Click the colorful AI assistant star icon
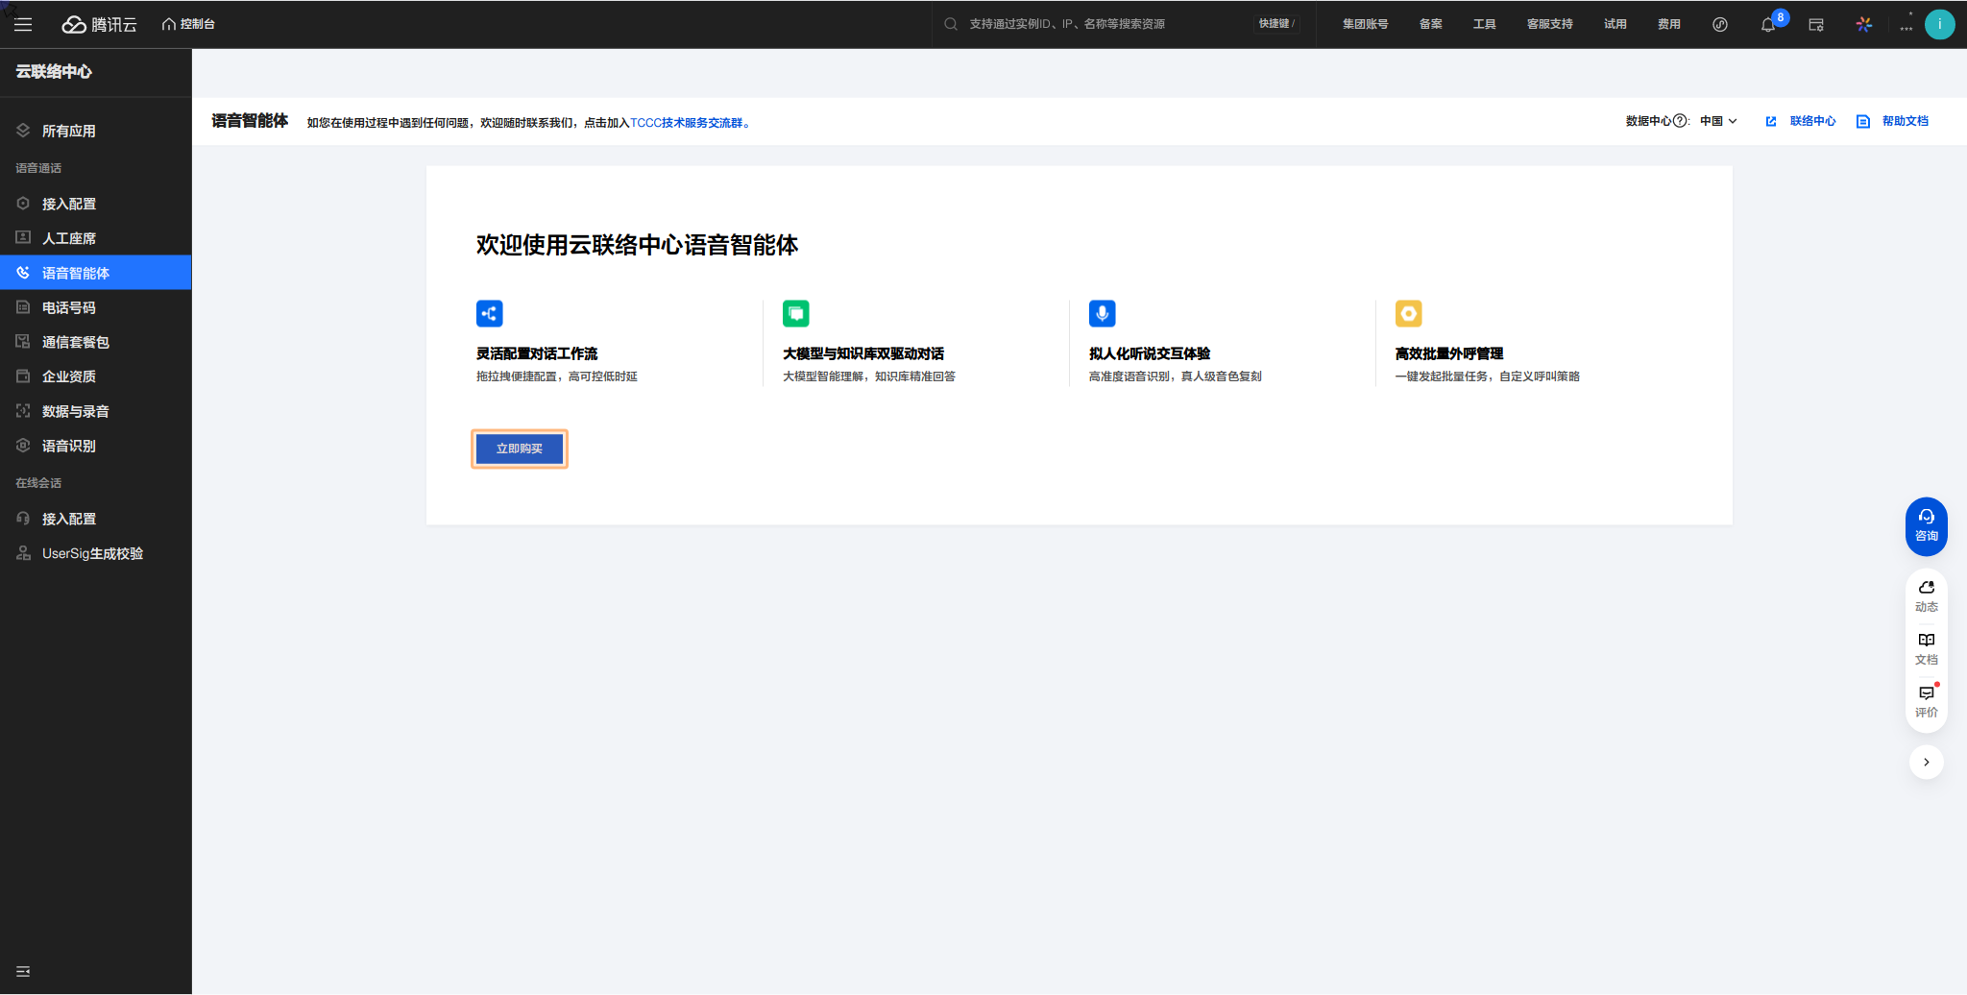Screen dimensions: 1967x995 [1863, 24]
